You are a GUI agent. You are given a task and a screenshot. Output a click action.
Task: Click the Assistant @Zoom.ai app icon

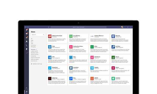pos(92,36)
